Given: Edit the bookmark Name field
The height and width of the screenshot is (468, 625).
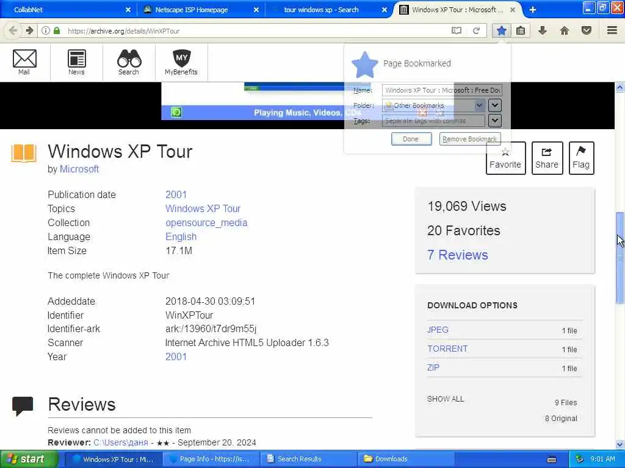Looking at the screenshot, I should point(442,90).
